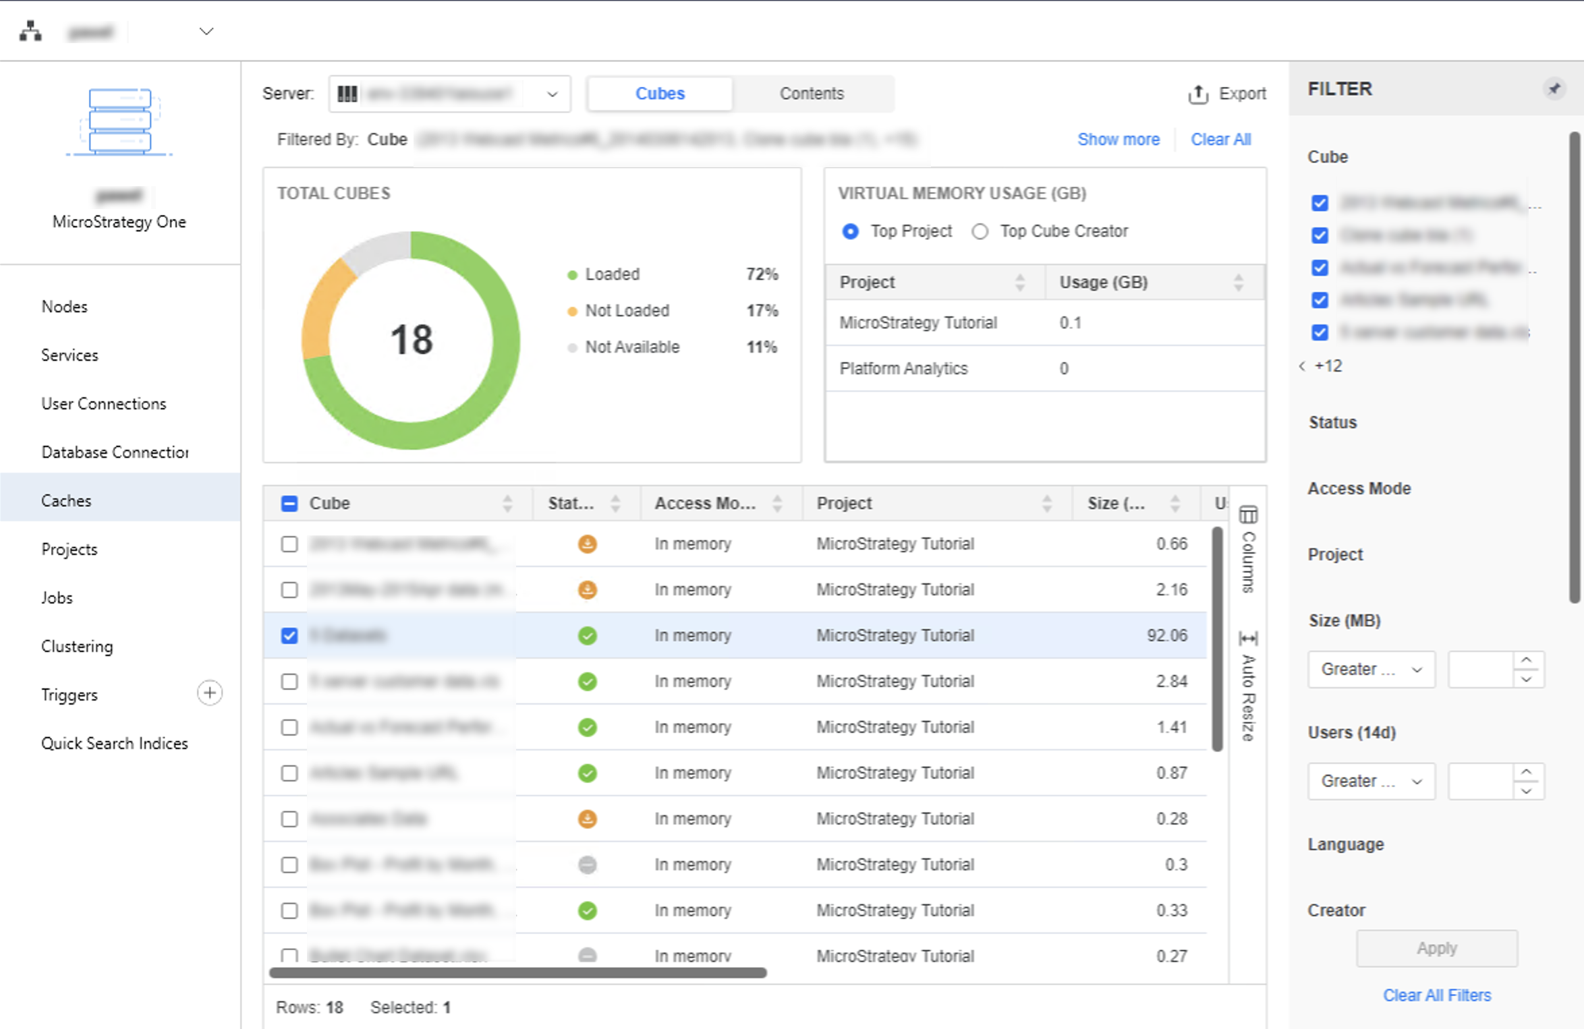Image resolution: width=1584 pixels, height=1029 pixels.
Task: Toggle the select-all Cube header checkbox
Action: click(289, 503)
